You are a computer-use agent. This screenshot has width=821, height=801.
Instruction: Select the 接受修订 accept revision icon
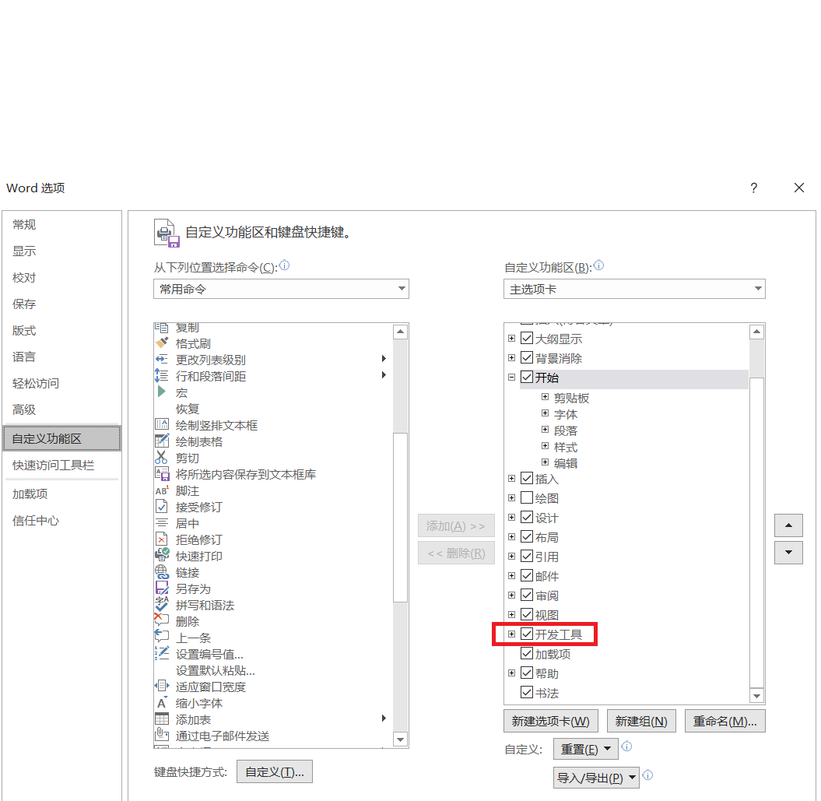162,507
